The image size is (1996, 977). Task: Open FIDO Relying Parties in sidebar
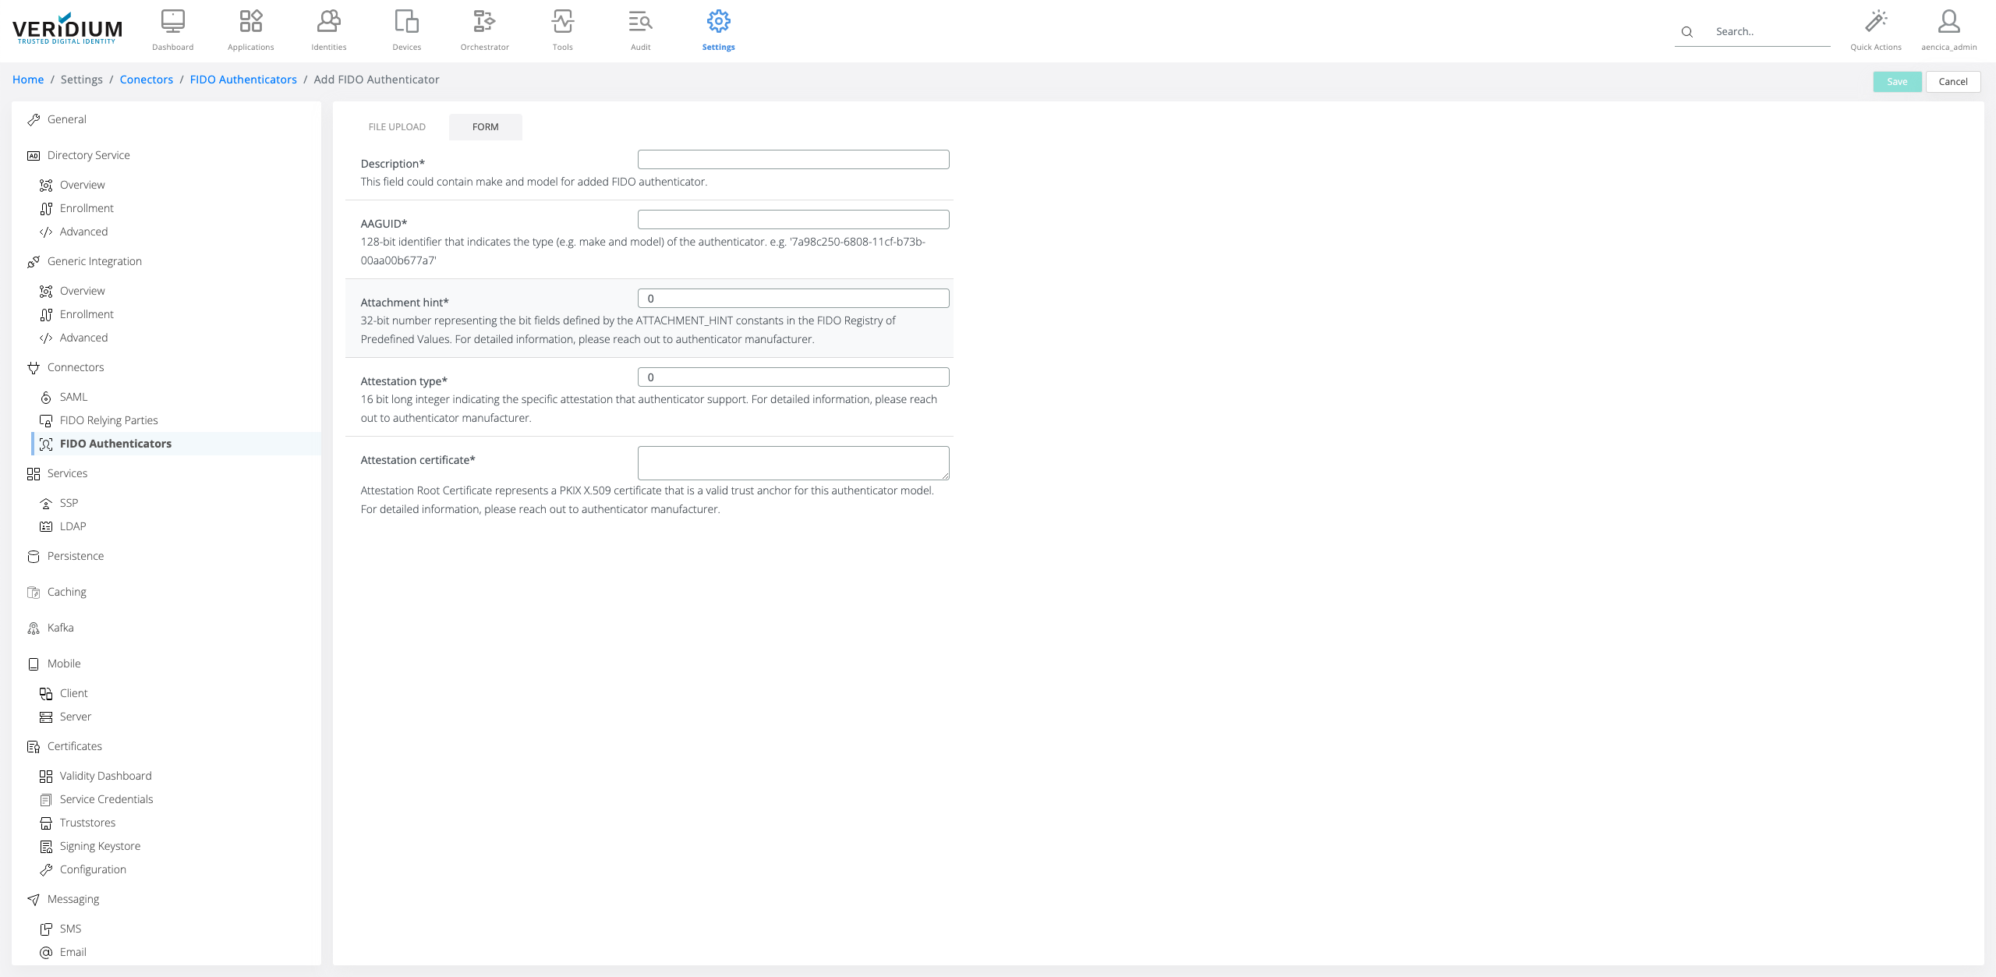click(108, 420)
